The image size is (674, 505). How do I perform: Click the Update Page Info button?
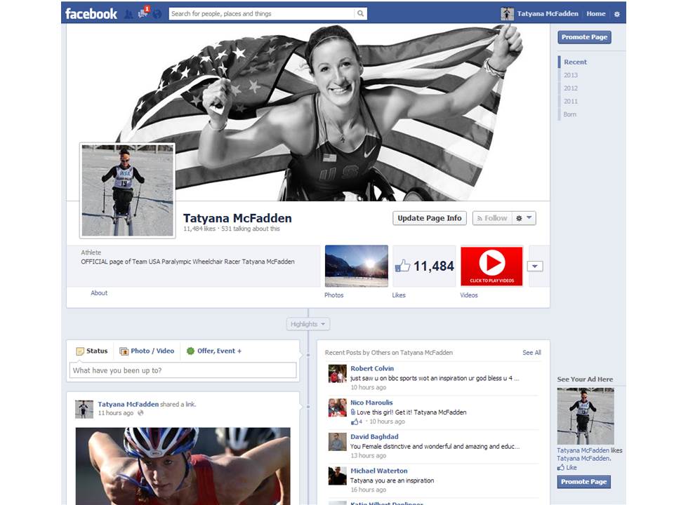pyautogui.click(x=429, y=218)
